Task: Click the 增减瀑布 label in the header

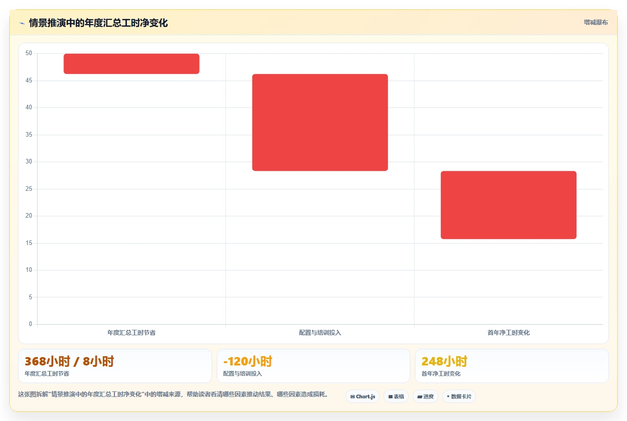Action: click(x=596, y=22)
